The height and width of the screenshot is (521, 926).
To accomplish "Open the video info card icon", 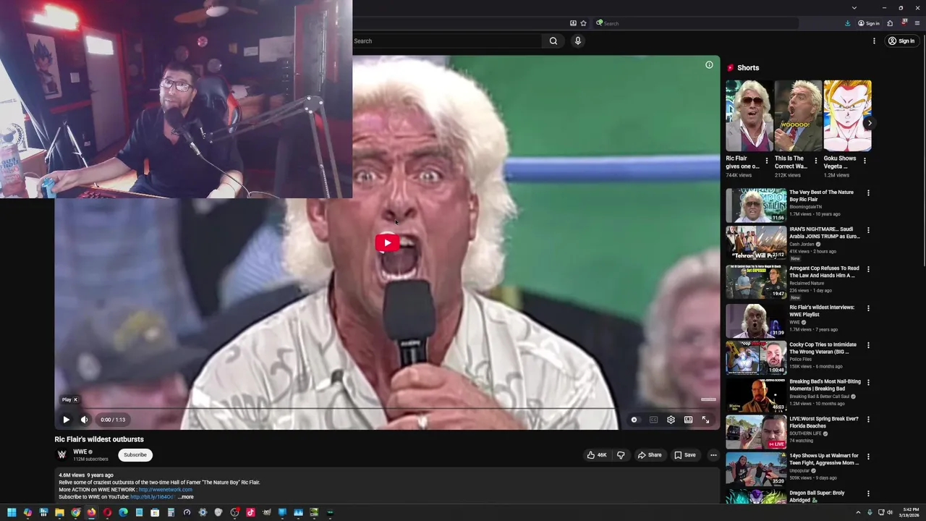I will [709, 65].
